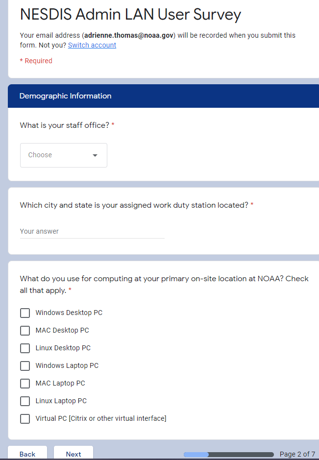Tick the MAC Desktop PC option

point(25,331)
